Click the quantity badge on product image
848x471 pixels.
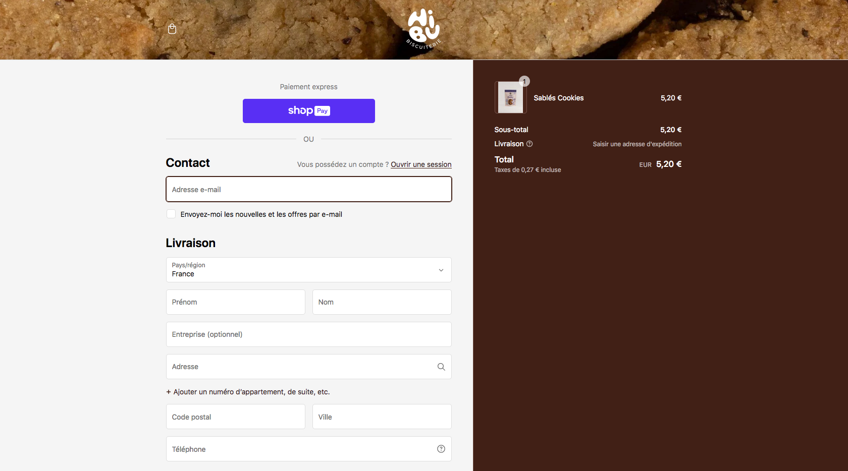pos(524,81)
